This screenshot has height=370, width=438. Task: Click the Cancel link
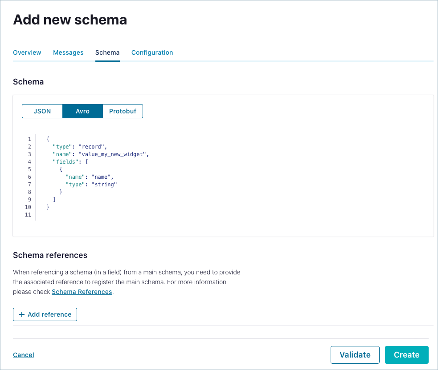[x=23, y=354]
